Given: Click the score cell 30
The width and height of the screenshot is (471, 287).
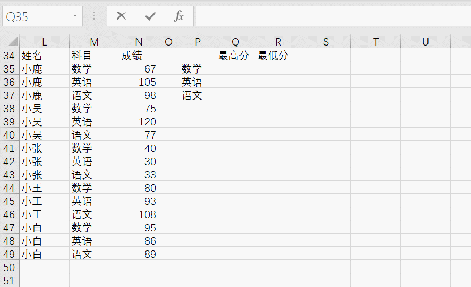Looking at the screenshot, I should [139, 162].
